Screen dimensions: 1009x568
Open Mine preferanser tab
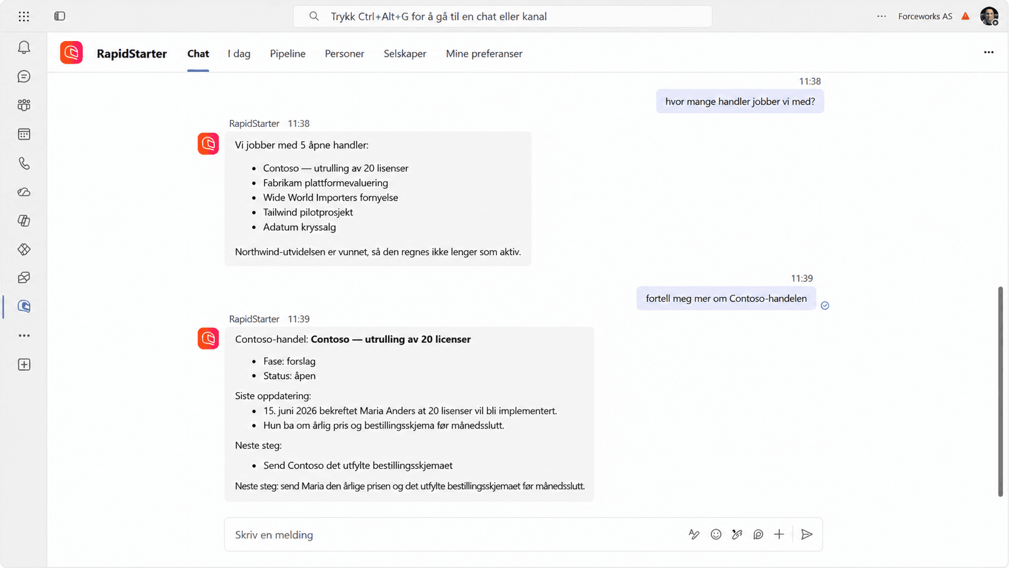(x=484, y=54)
